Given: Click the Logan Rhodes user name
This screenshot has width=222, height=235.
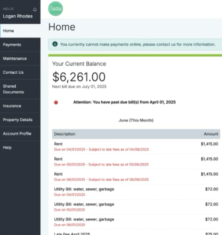Looking at the screenshot, I should pos(18,16).
